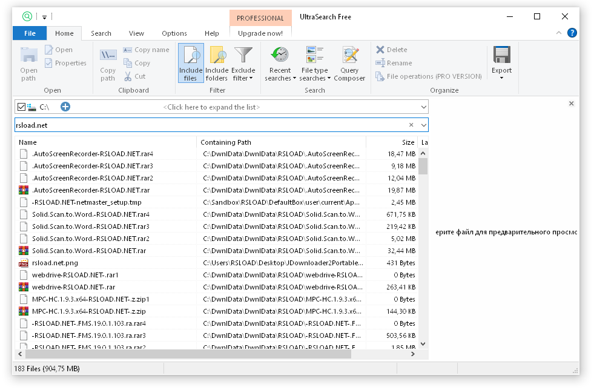The height and width of the screenshot is (390, 594).
Task: Click the Open path icon
Action: [29, 56]
